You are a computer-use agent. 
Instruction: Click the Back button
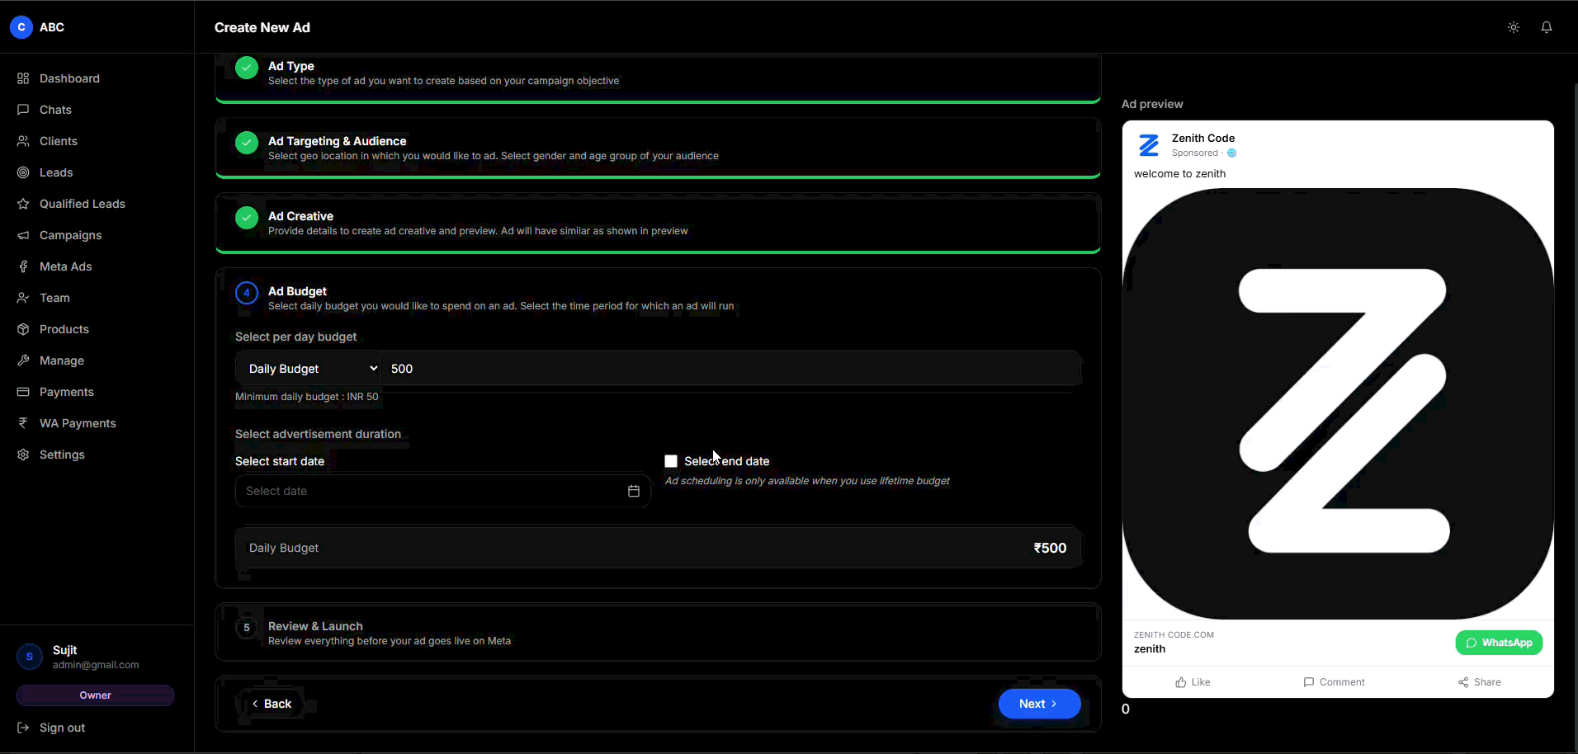(272, 704)
